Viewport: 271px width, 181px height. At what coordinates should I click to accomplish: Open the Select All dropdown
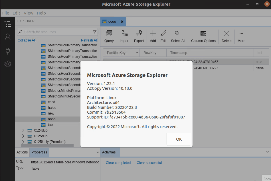pos(178,36)
